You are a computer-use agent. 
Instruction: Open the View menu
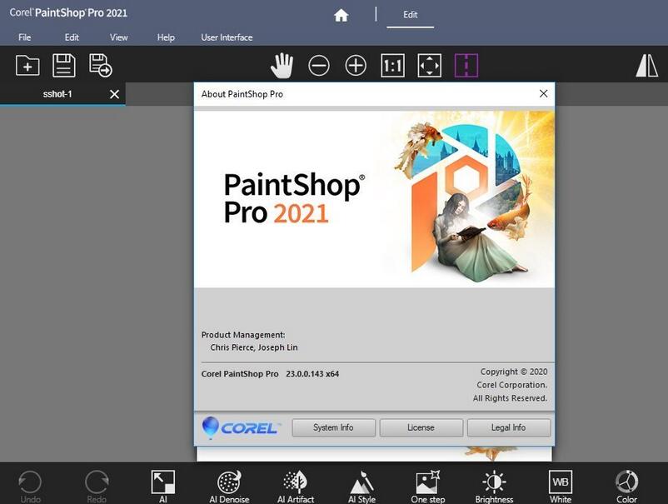(119, 37)
